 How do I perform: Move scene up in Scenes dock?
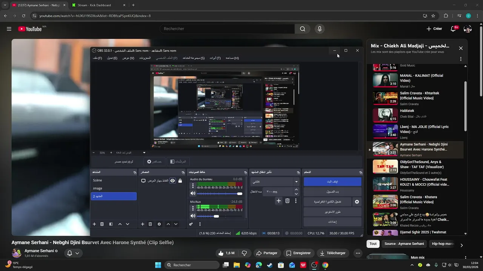tap(120, 224)
